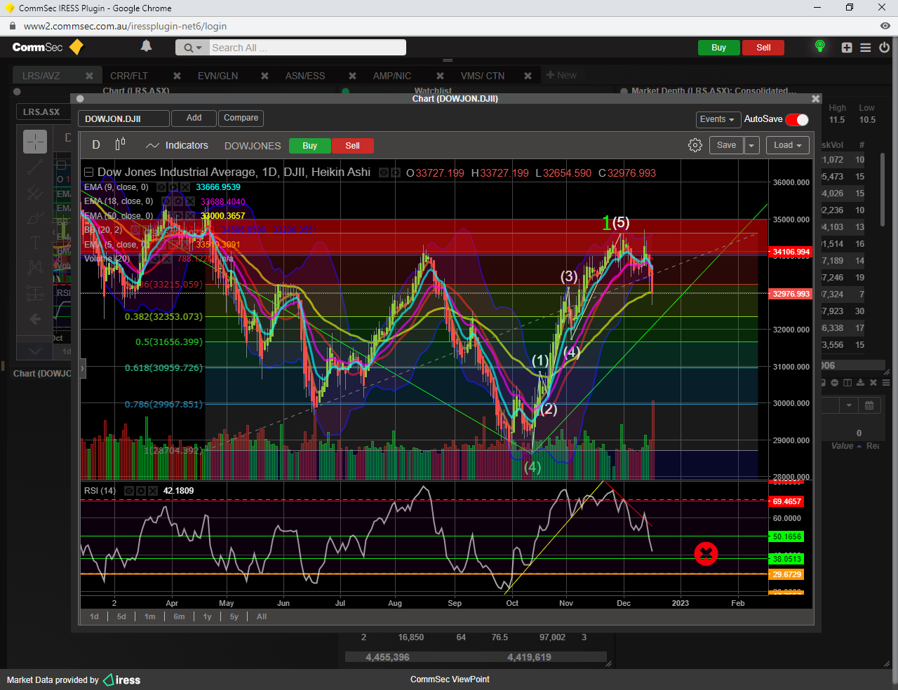Change the D interval selector
Viewport: 898px width, 690px height.
(96, 144)
